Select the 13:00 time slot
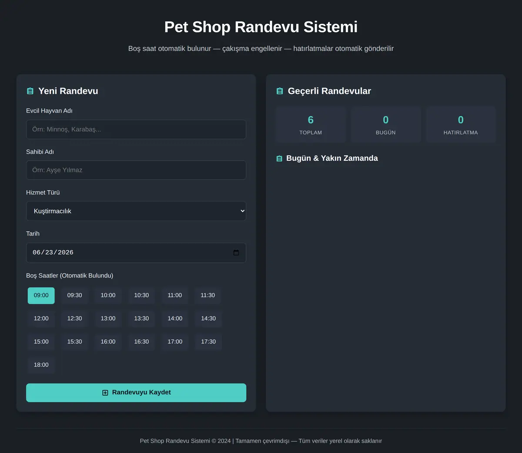Viewport: 522px width, 453px height. pyautogui.click(x=108, y=319)
